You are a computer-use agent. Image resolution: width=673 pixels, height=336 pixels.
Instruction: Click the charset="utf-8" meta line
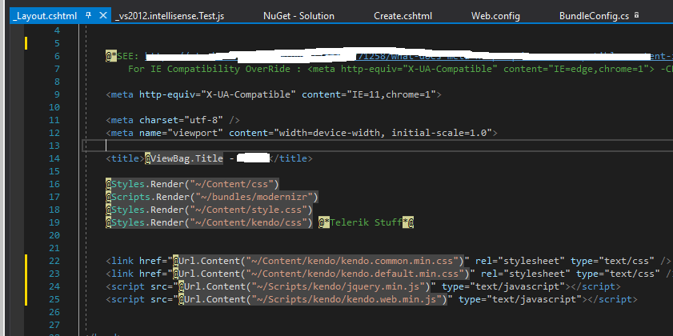coord(173,120)
